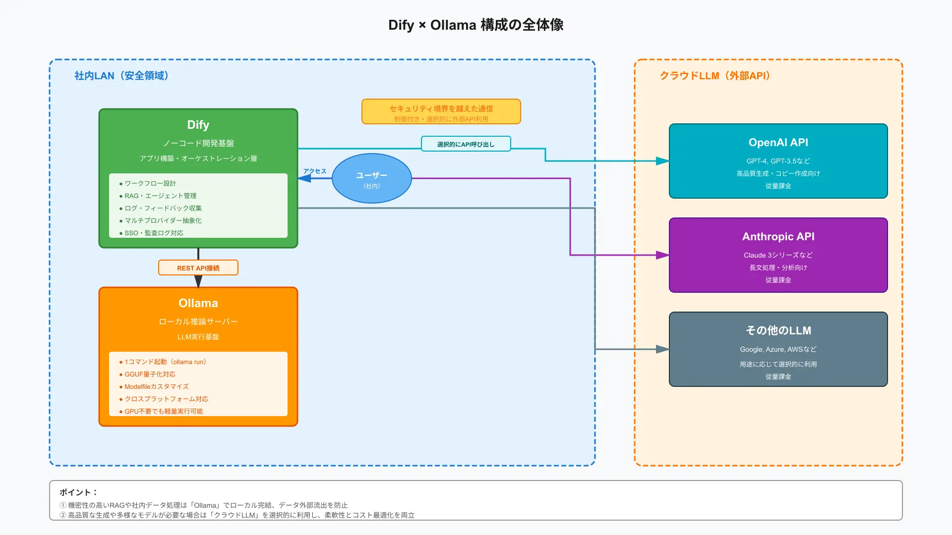Viewport: 952px width, 535px height.
Task: Click '制御付き・選択的に外部API利用' text
Action: pos(441,119)
